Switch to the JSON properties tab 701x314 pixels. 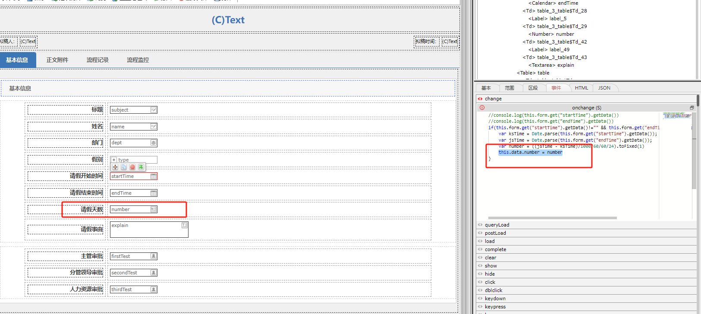(604, 88)
